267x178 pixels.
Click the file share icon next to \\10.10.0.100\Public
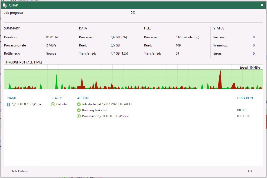point(8,104)
